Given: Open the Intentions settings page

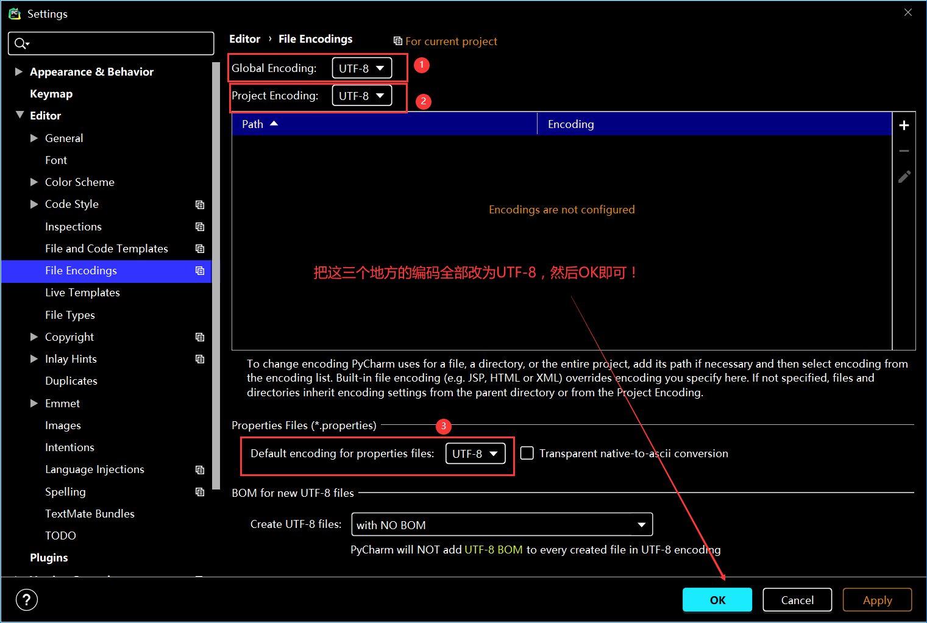Looking at the screenshot, I should pos(69,447).
